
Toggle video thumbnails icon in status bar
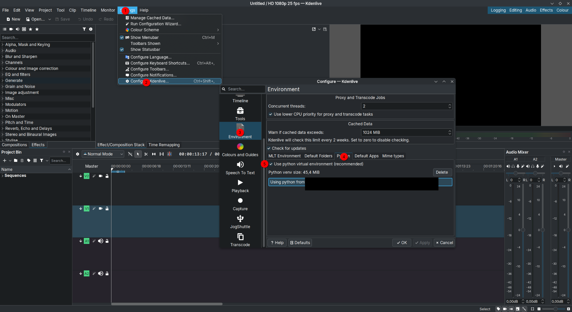click(x=505, y=309)
